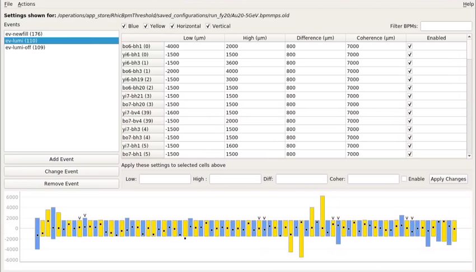Toggle the Yellow checkbox

coord(146,26)
